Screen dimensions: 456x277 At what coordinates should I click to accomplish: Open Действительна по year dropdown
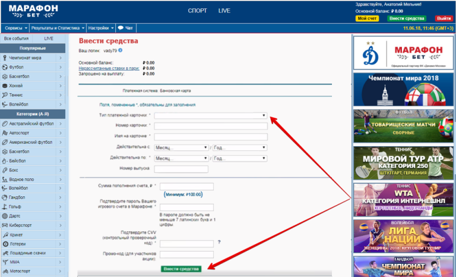(x=240, y=159)
